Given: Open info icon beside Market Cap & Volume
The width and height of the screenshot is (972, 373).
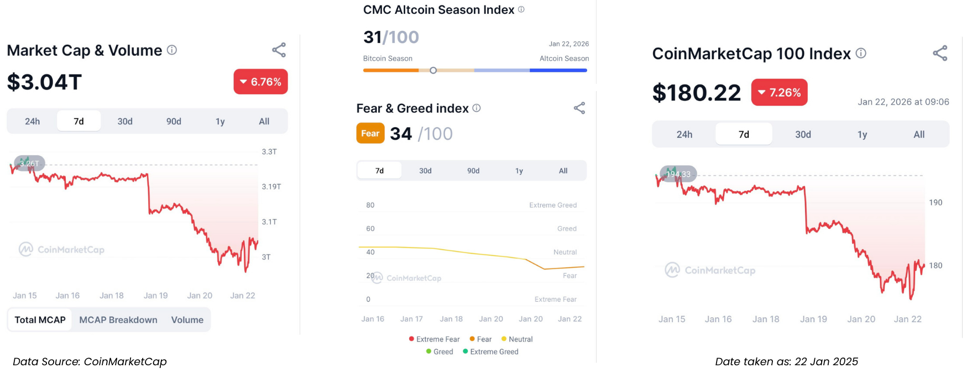Looking at the screenshot, I should coord(172,50).
